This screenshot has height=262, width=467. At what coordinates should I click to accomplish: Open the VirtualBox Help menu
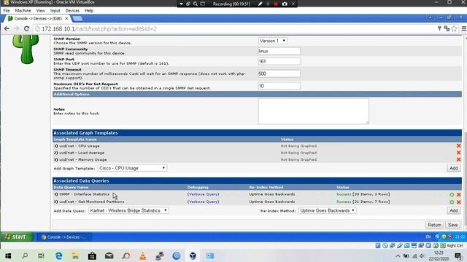click(x=89, y=10)
